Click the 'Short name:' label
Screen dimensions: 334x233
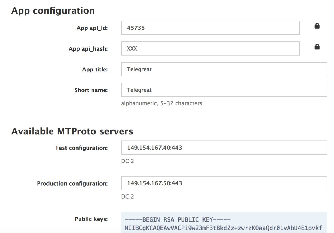pos(91,90)
